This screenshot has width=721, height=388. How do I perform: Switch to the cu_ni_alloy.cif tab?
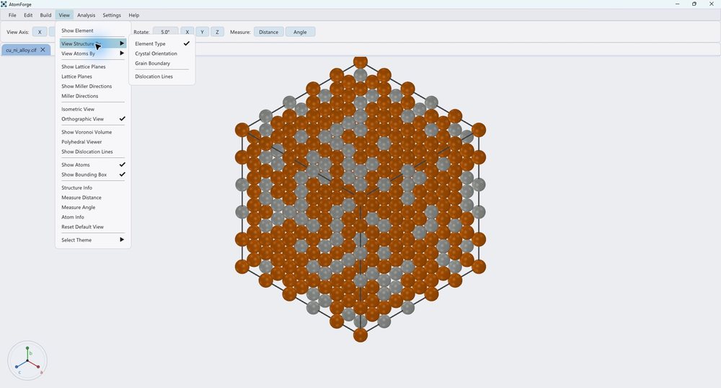point(21,50)
